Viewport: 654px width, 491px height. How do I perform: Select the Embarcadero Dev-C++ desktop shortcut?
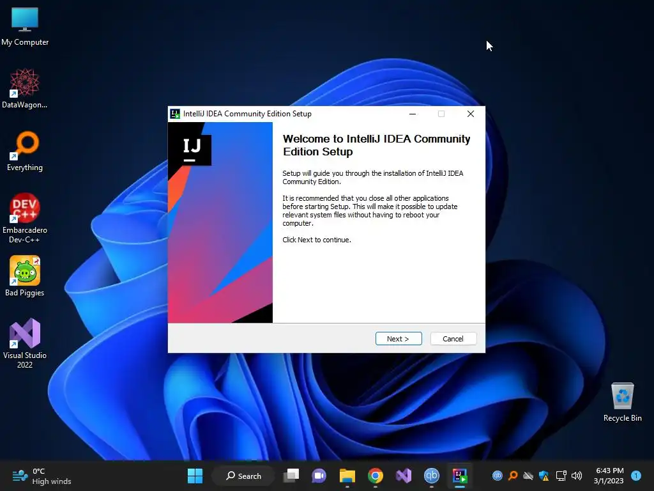[x=25, y=218]
